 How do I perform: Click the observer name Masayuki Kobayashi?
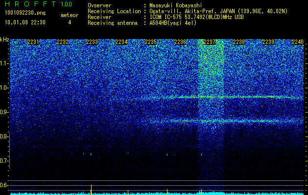[176, 5]
